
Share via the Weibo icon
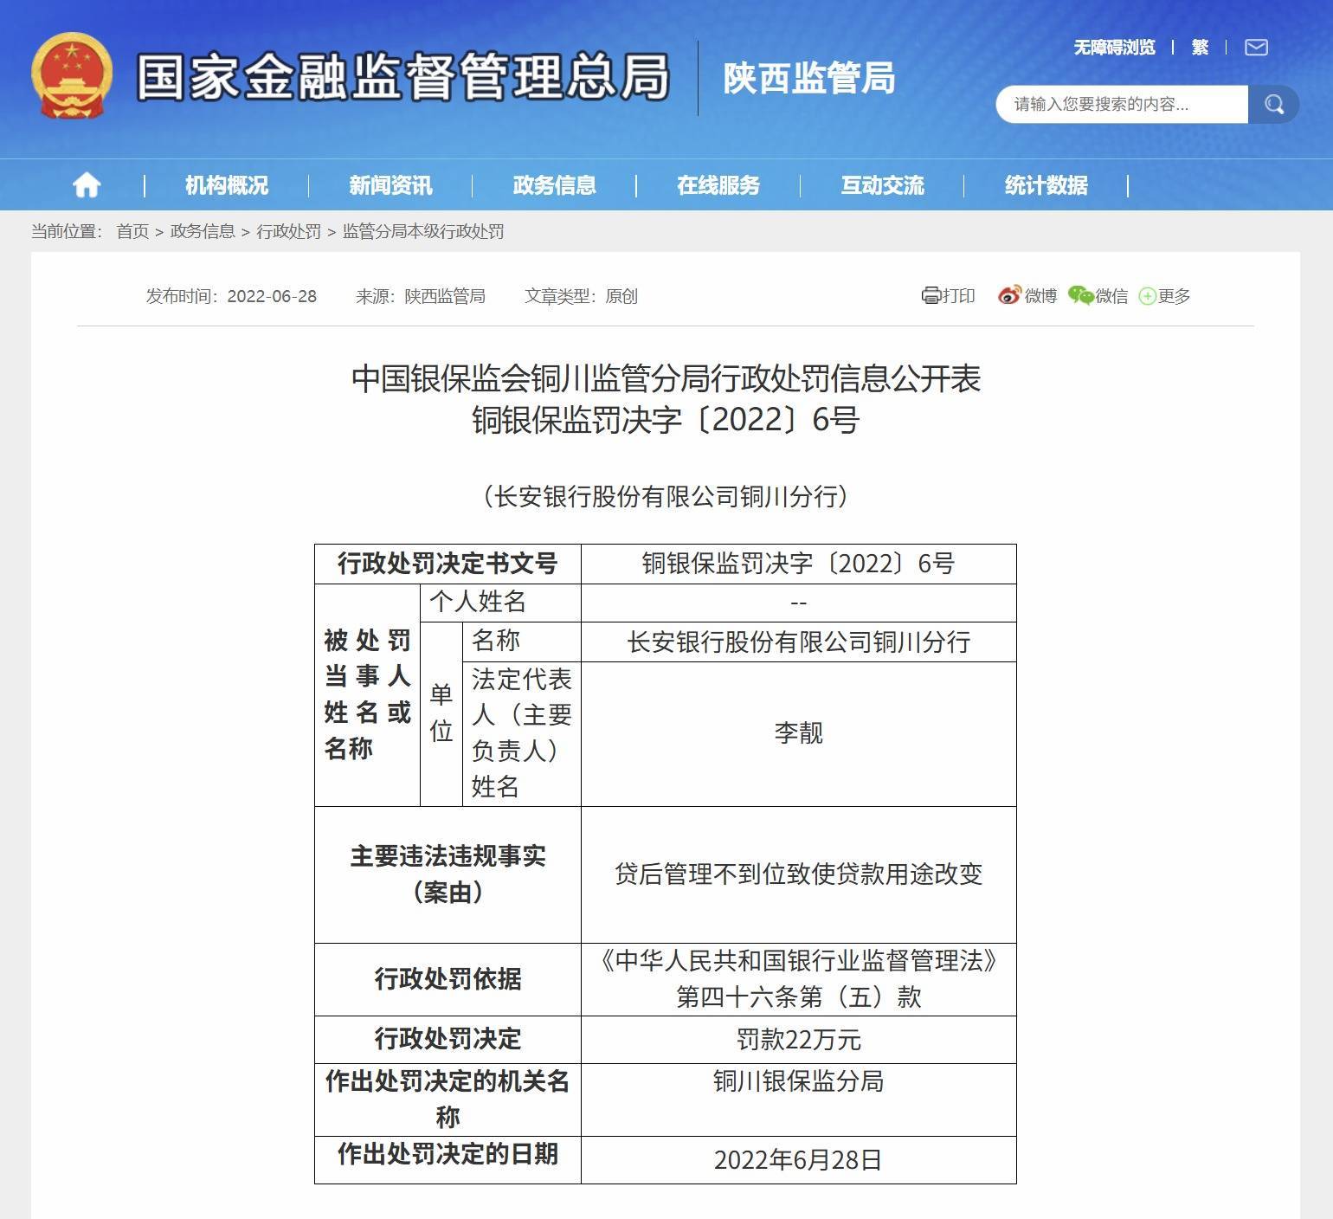point(1009,296)
